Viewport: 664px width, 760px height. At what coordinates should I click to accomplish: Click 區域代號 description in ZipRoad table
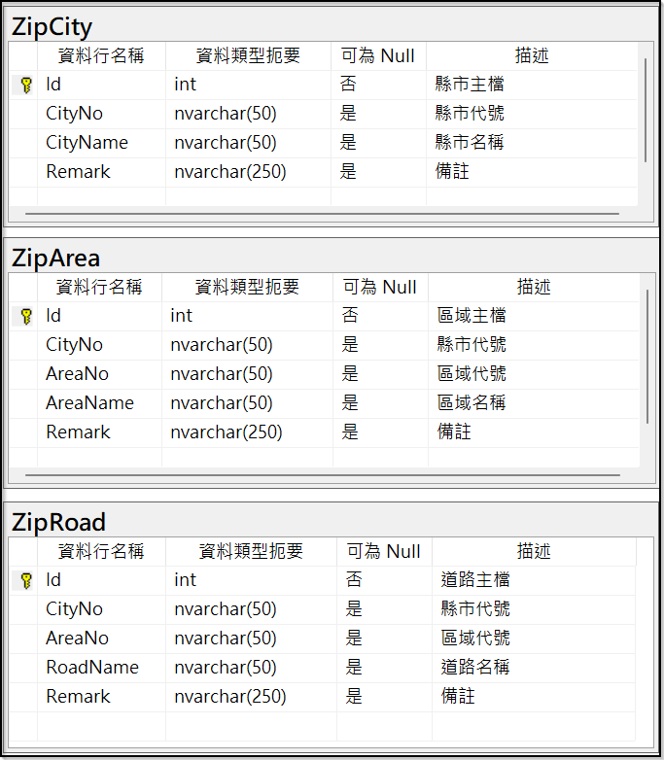pyautogui.click(x=534, y=639)
